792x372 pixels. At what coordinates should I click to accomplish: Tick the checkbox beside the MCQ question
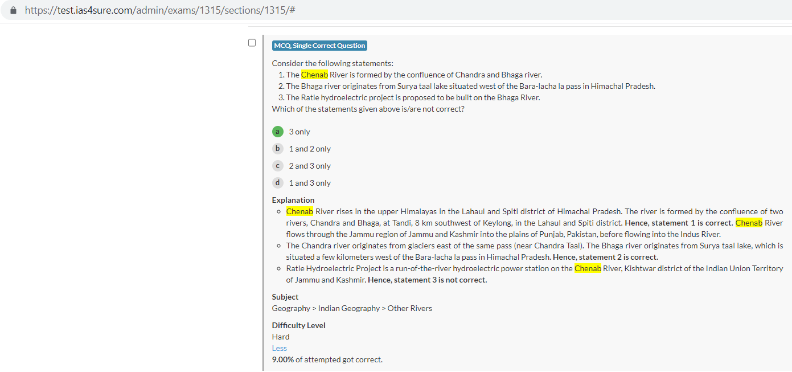click(252, 43)
